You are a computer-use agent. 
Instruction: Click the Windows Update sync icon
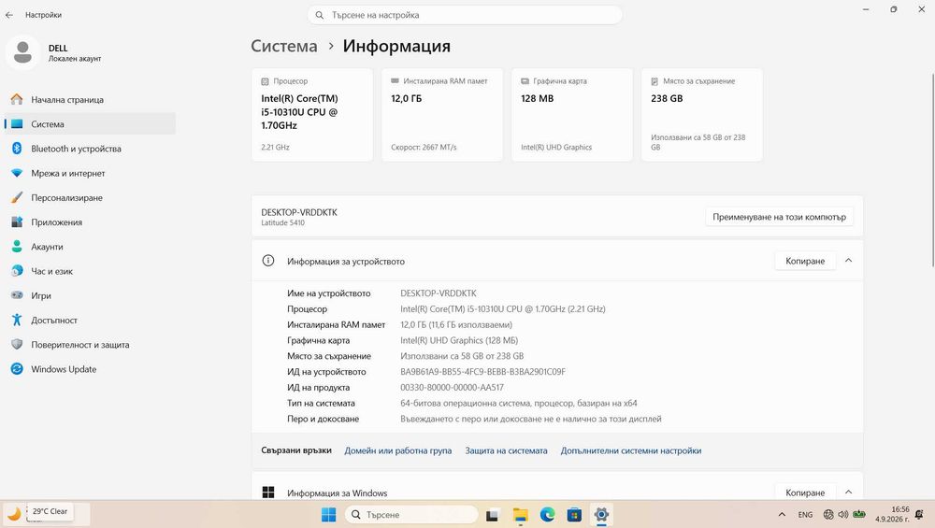click(x=17, y=369)
